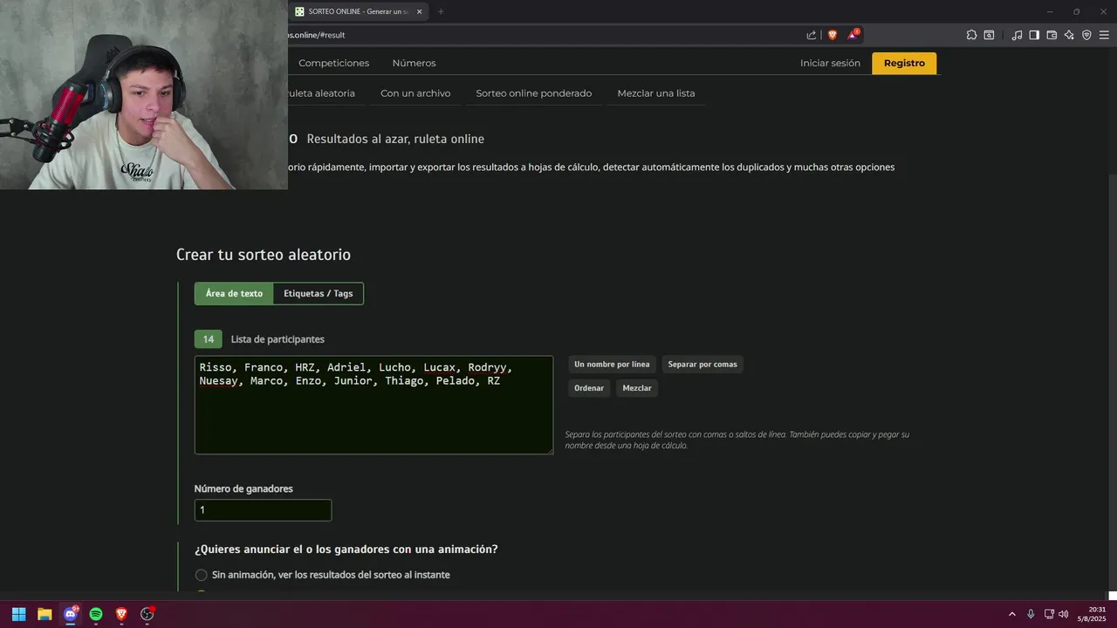Open Spotify from the taskbar

96,614
